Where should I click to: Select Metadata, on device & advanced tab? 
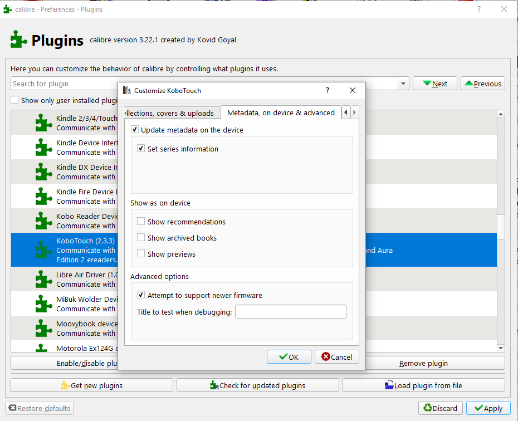point(281,112)
